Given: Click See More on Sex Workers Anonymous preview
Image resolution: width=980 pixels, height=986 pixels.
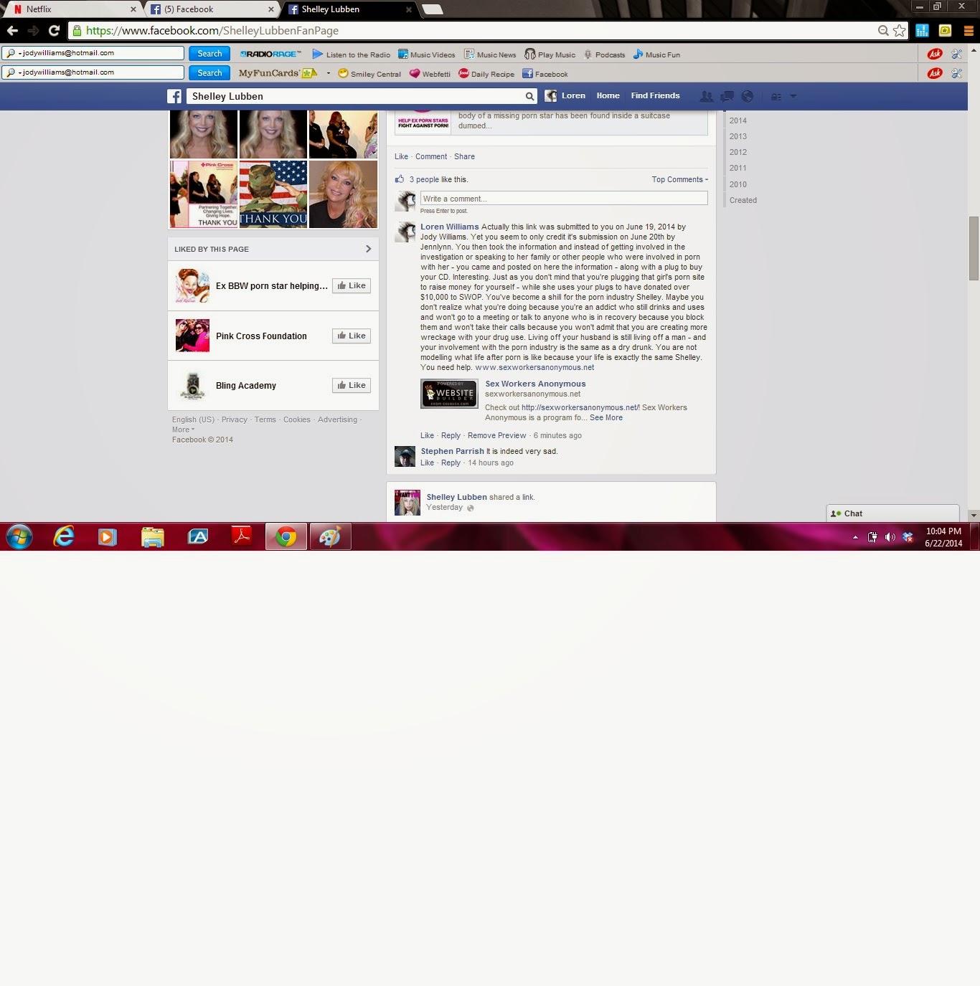Looking at the screenshot, I should (x=606, y=417).
